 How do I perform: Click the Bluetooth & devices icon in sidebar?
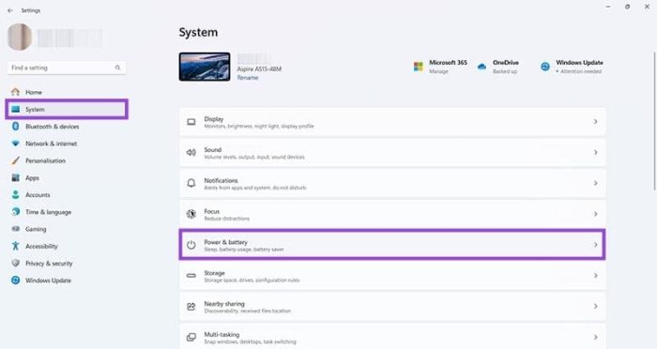(16, 126)
